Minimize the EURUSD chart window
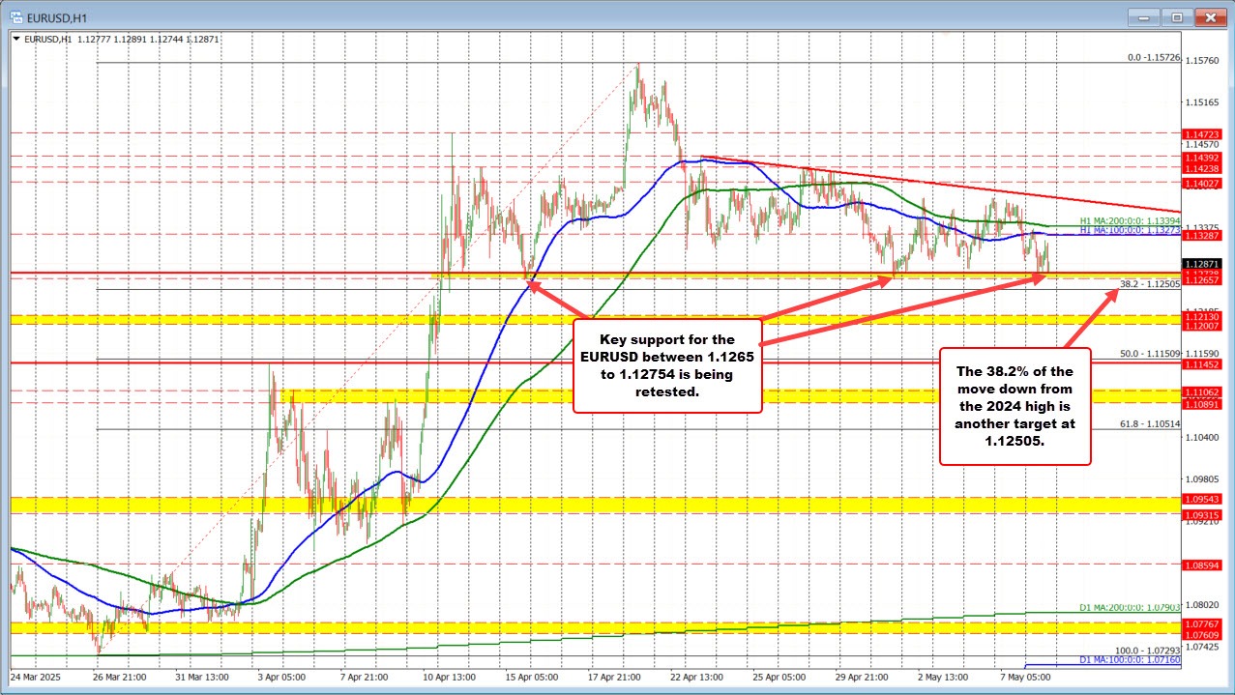The image size is (1235, 695). 1142,16
